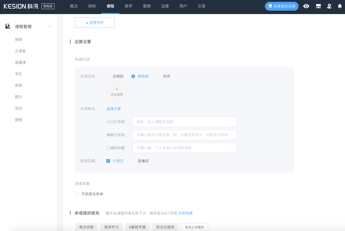
Task: View the 示例效果 example link
Action: [185, 213]
